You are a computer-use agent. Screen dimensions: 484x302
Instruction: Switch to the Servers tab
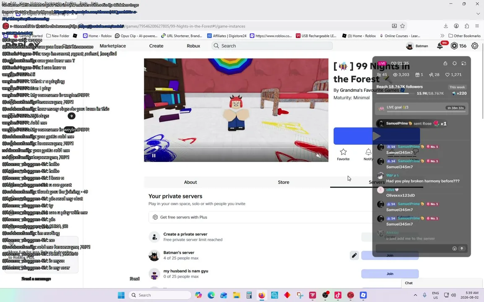[x=377, y=182]
